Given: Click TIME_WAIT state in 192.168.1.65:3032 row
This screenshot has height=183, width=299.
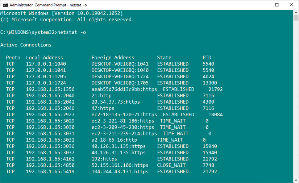Looking at the screenshot, I should [x=170, y=140].
